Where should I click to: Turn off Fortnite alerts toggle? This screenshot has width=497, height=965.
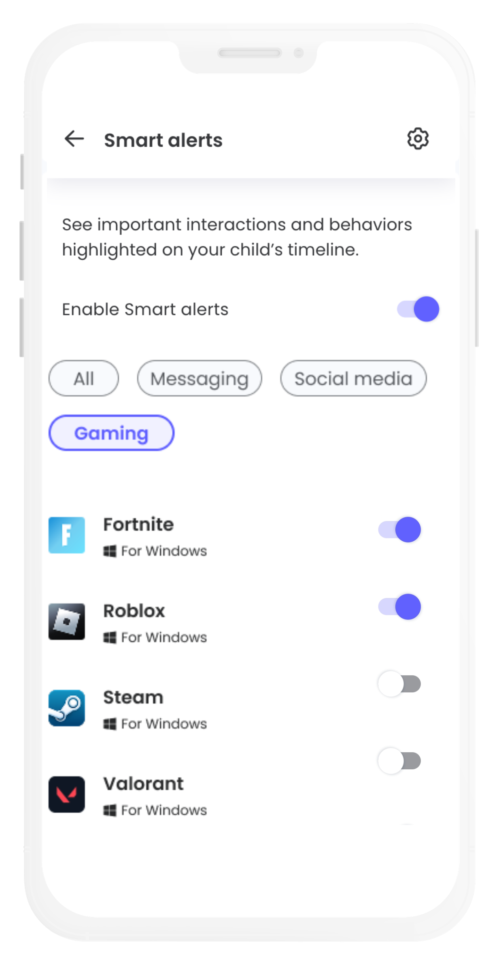[399, 529]
